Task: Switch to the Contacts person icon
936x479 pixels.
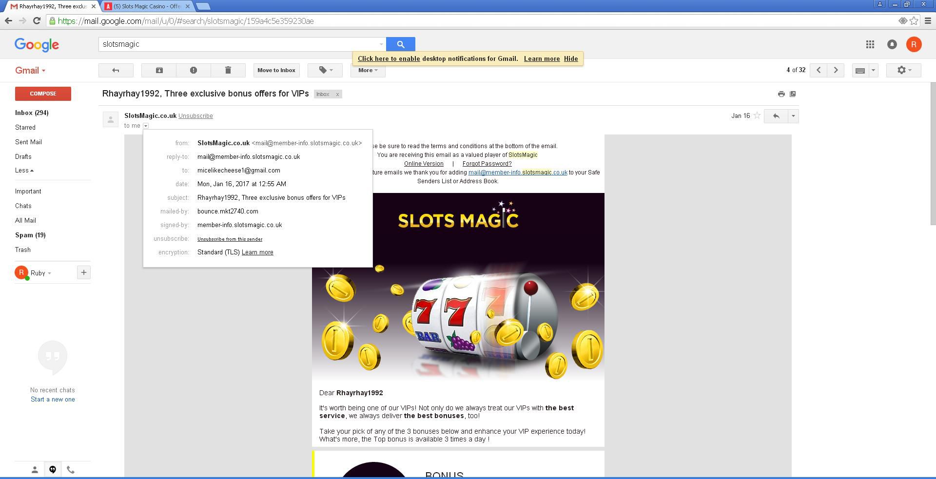Action: [35, 470]
